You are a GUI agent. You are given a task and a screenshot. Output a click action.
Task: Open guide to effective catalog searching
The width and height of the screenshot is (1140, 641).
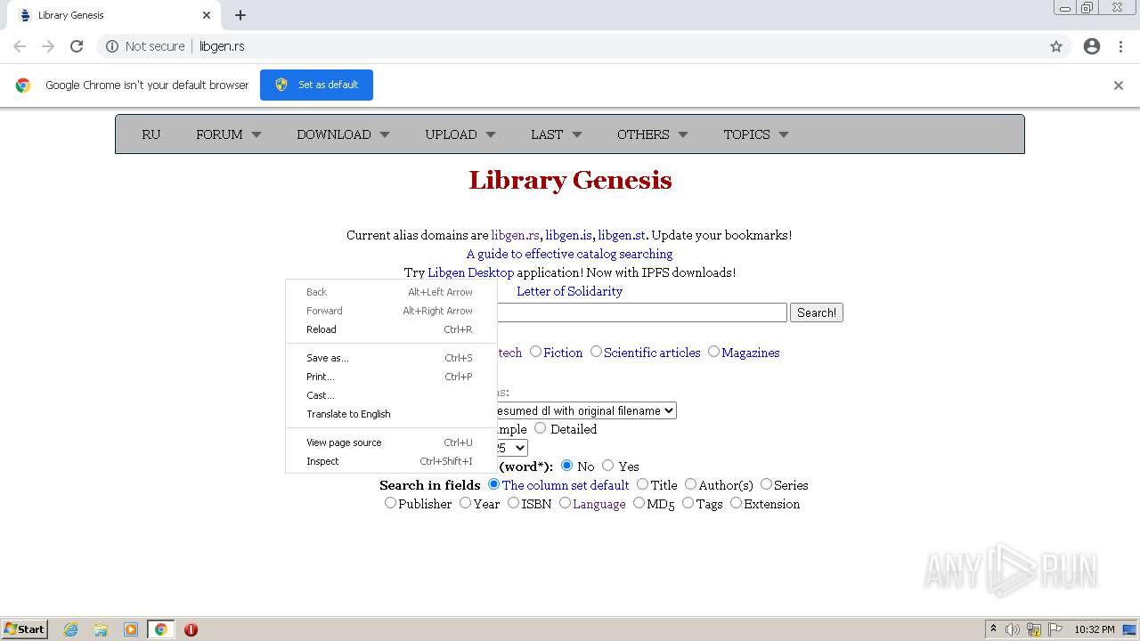570,254
